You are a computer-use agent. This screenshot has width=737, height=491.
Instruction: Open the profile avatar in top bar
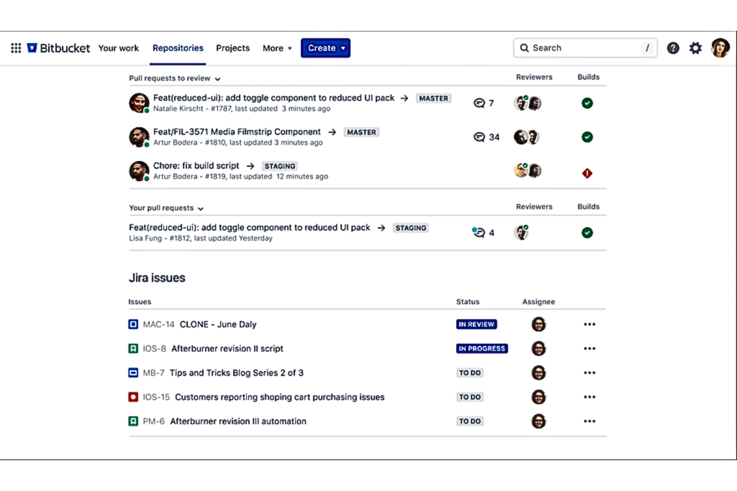click(x=720, y=48)
